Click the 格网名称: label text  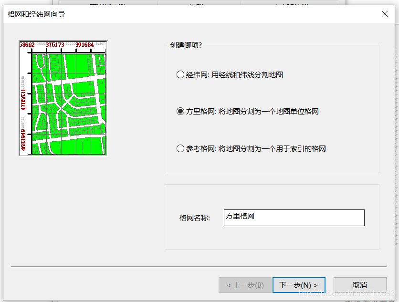(x=195, y=218)
